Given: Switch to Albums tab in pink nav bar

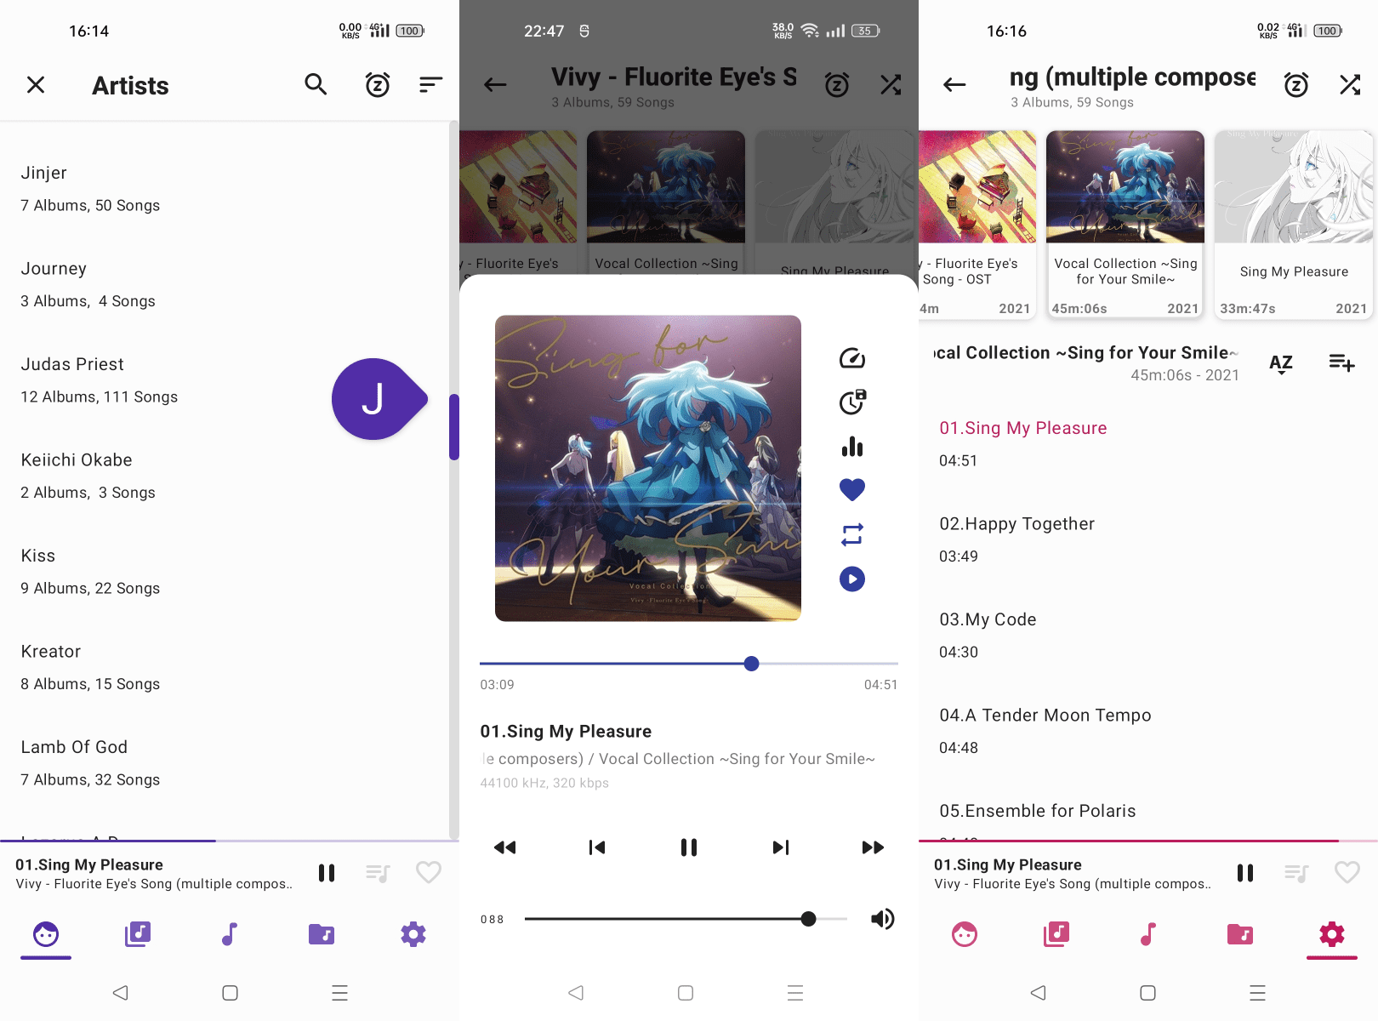Looking at the screenshot, I should click(1056, 934).
